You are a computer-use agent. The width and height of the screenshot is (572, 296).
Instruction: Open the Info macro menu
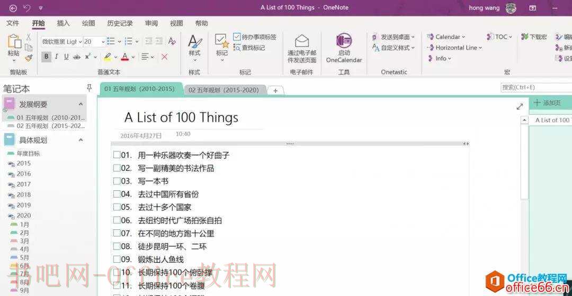440,58
